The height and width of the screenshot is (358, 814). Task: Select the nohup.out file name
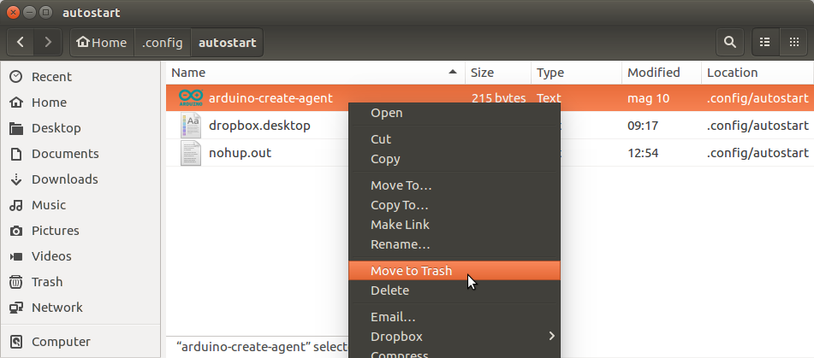(240, 153)
